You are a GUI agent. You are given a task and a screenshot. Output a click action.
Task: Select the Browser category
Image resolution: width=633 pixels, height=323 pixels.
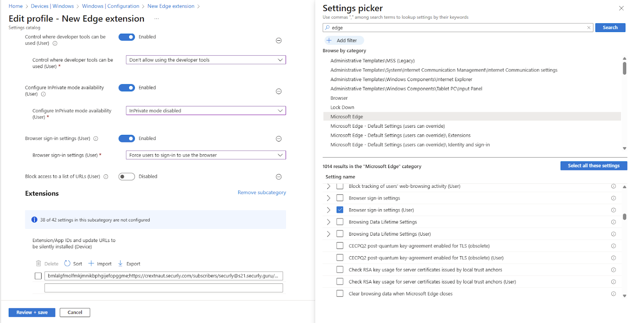pyautogui.click(x=339, y=98)
